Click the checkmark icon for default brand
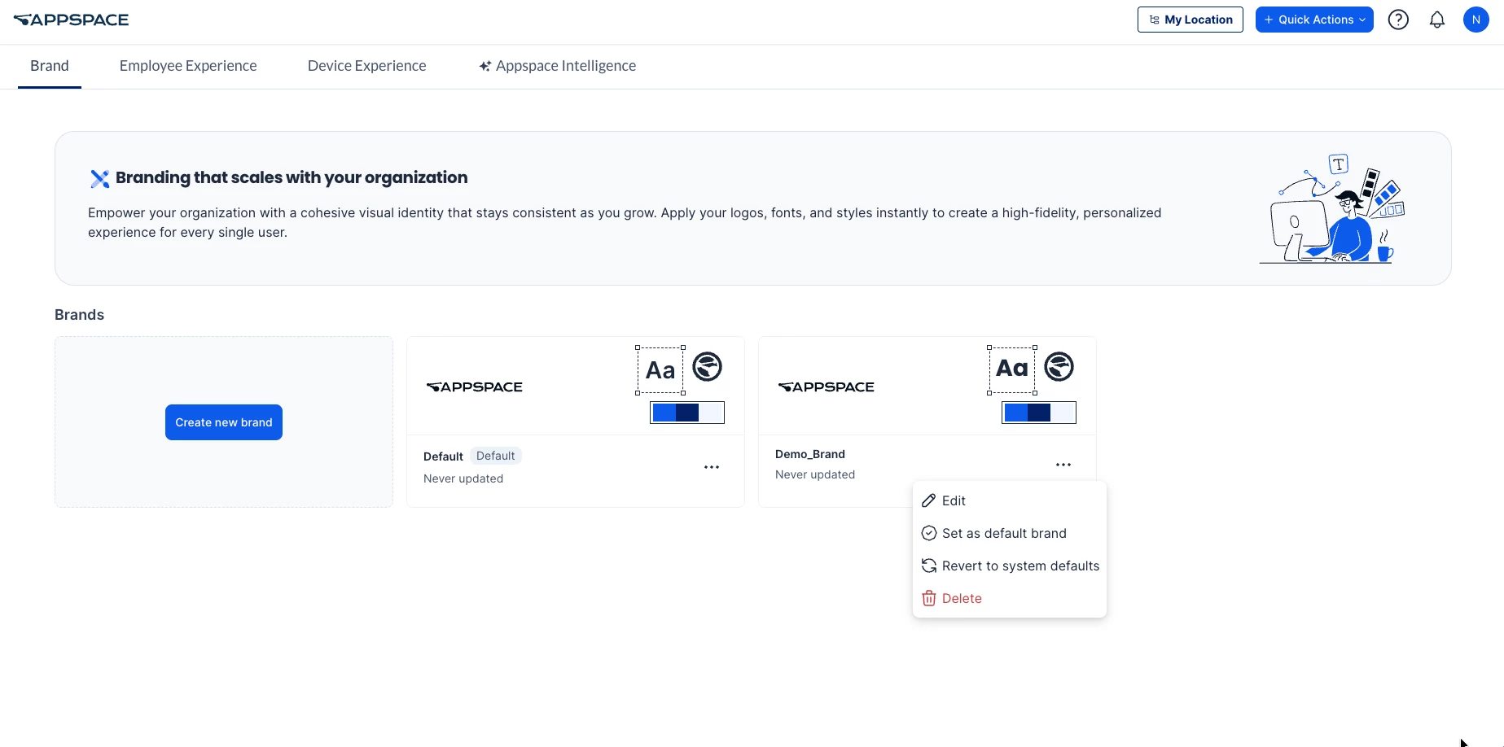The width and height of the screenshot is (1504, 747). pyautogui.click(x=928, y=533)
